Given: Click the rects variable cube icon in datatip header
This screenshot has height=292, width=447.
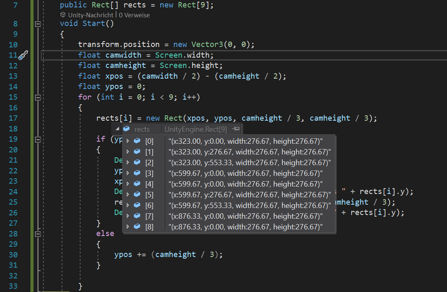Looking at the screenshot, I should pyautogui.click(x=126, y=129).
